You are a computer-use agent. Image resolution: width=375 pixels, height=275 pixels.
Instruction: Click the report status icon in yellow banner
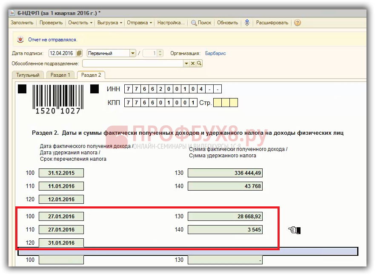(20, 40)
